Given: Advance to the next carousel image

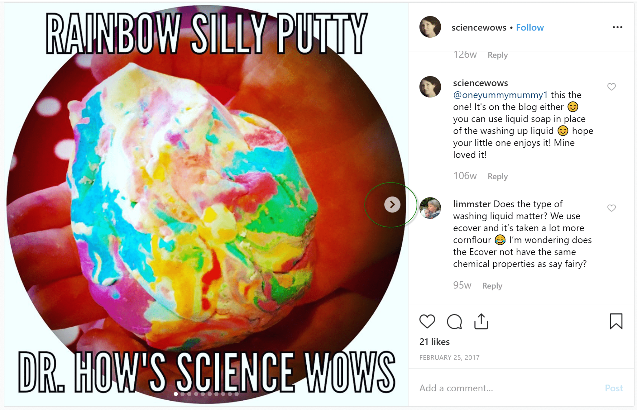Looking at the screenshot, I should click(392, 205).
